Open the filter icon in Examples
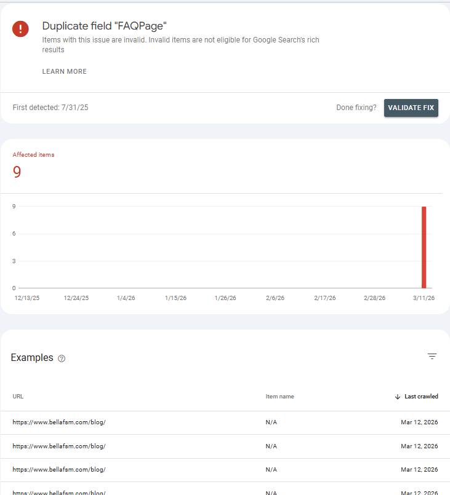The width and height of the screenshot is (450, 495). (432, 356)
